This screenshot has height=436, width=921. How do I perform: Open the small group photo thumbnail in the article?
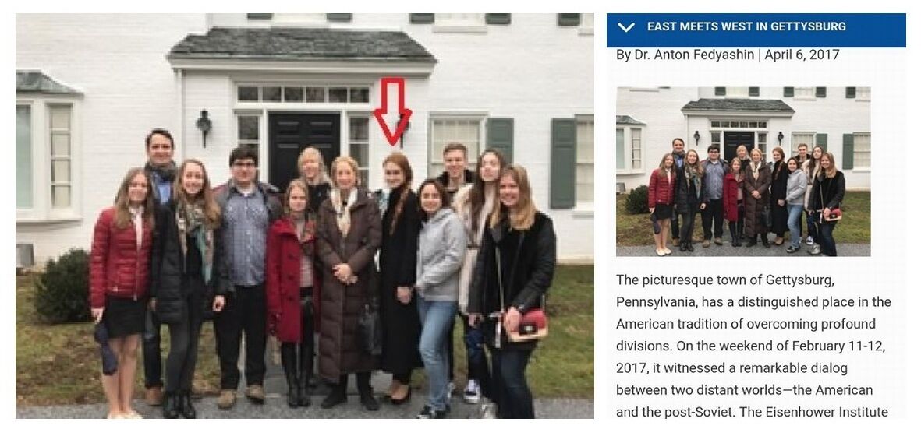tap(743, 171)
